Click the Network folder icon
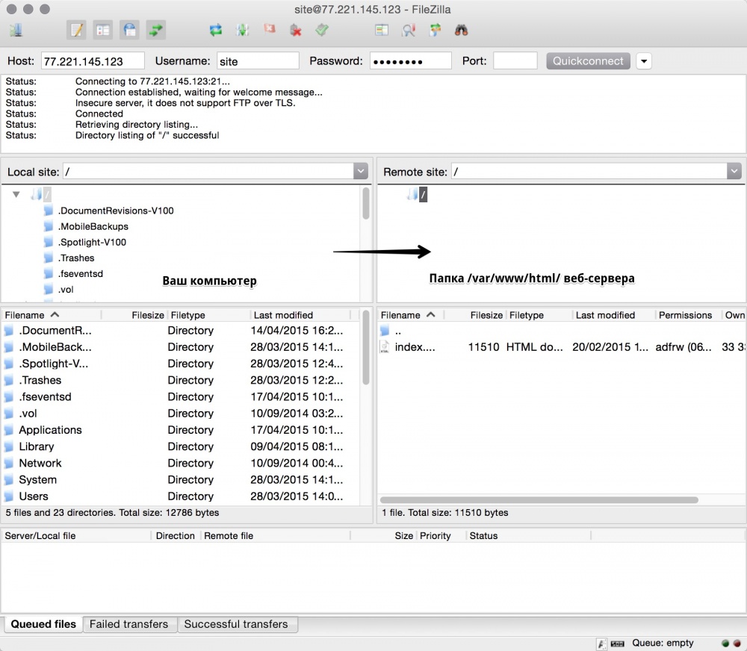Viewport: 747px width, 651px height. pyautogui.click(x=8, y=464)
